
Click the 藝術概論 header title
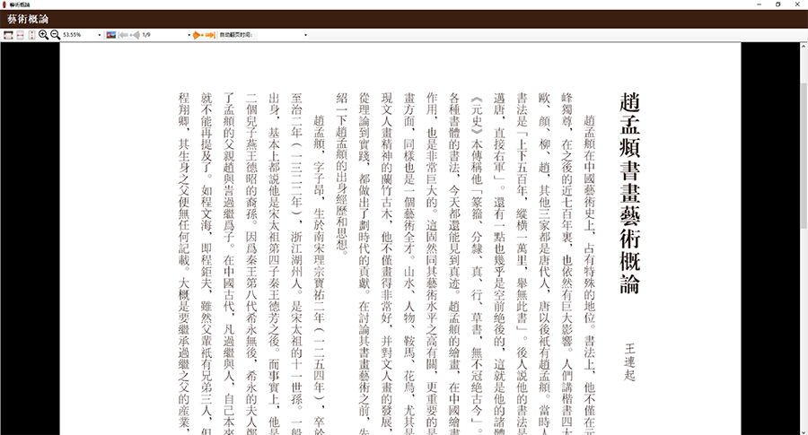coord(28,20)
